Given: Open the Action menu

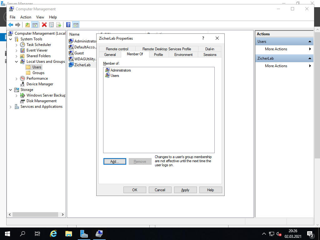Looking at the screenshot, I should tap(26, 17).
